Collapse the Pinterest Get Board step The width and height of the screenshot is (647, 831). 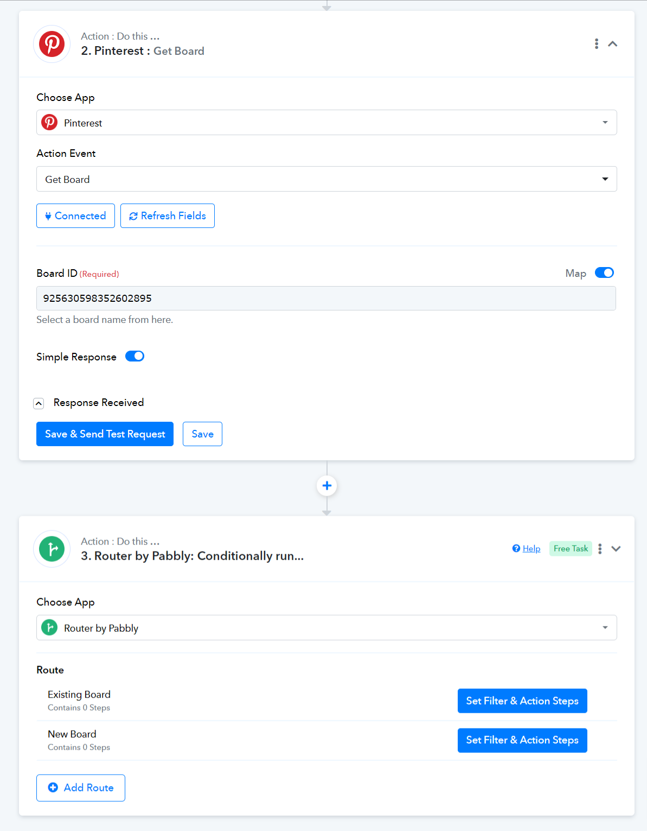pos(613,44)
